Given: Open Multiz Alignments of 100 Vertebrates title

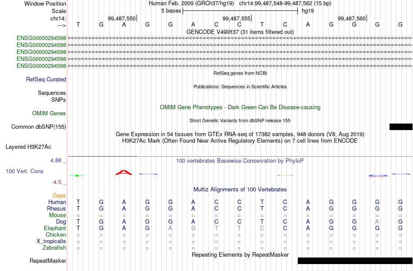Looking at the screenshot, I should [240, 190].
